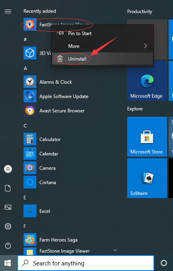Click the Farm Heroes Saga label
This screenshot has width=173, height=271.
59,240
